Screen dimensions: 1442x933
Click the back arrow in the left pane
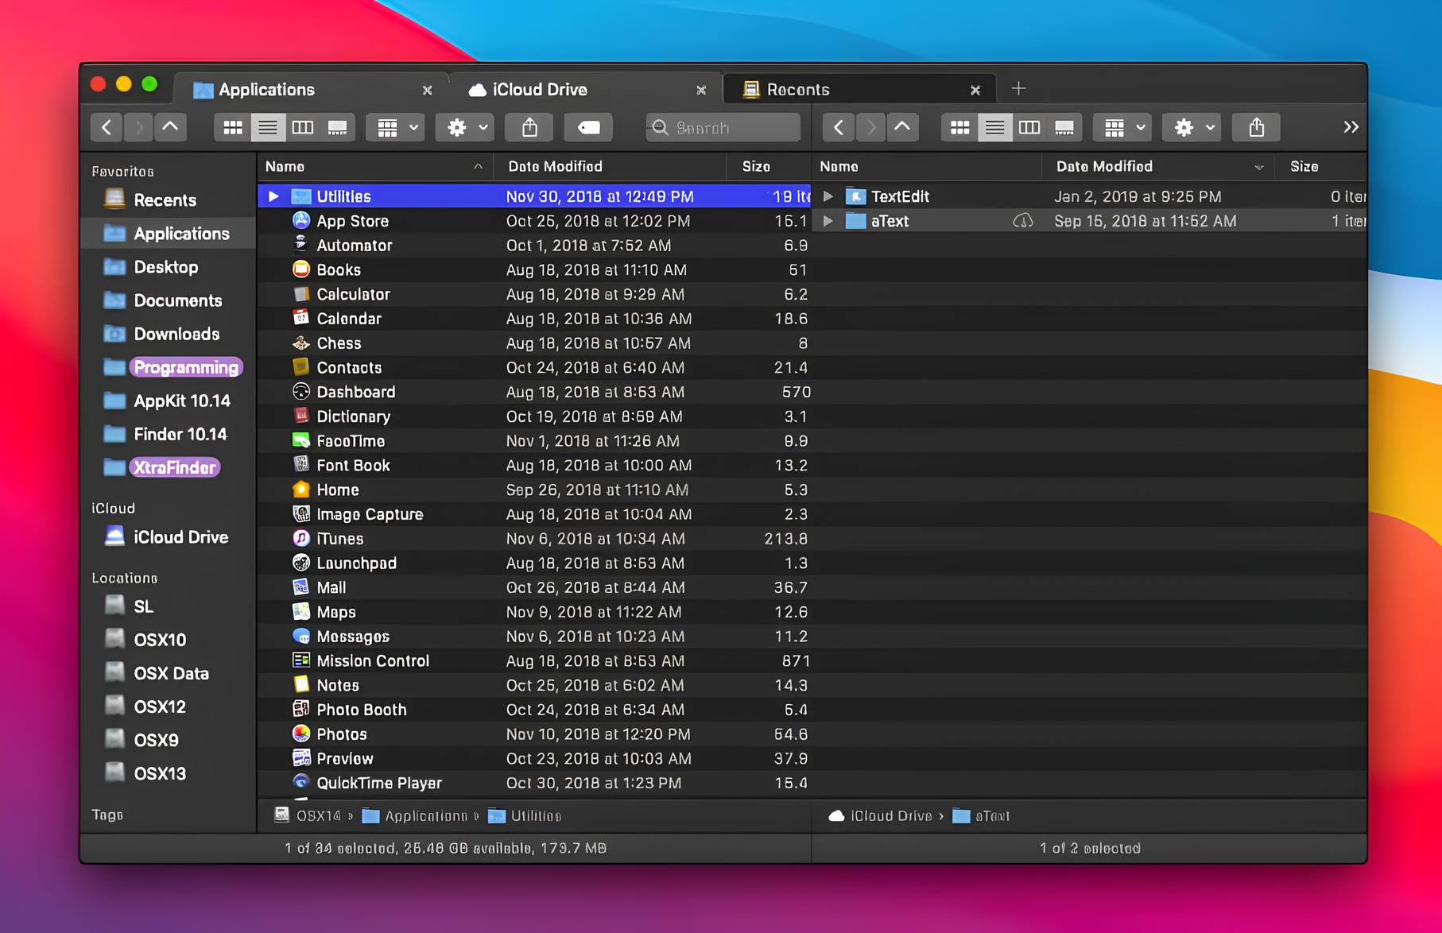[106, 127]
